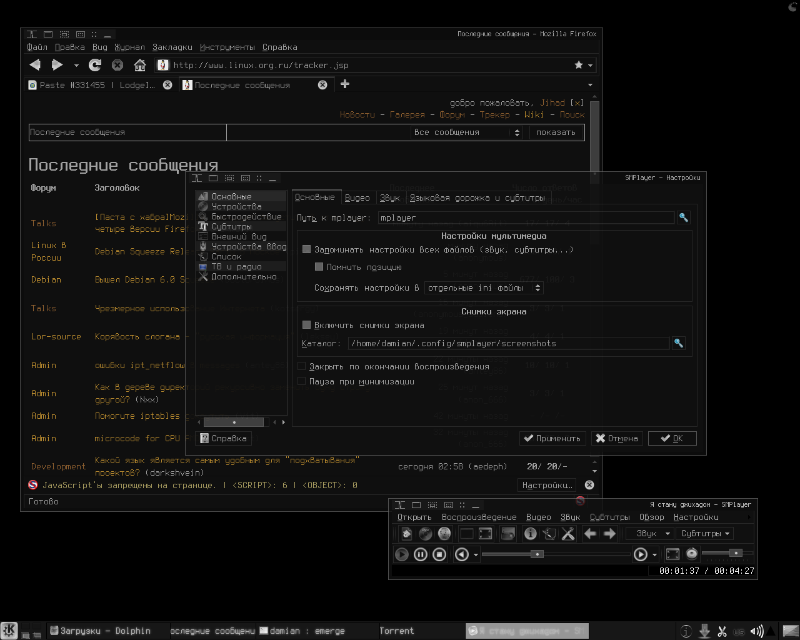The height and width of the screenshot is (640, 800).
Task: Click previous track arrow in SMPlayer
Action: click(590, 533)
